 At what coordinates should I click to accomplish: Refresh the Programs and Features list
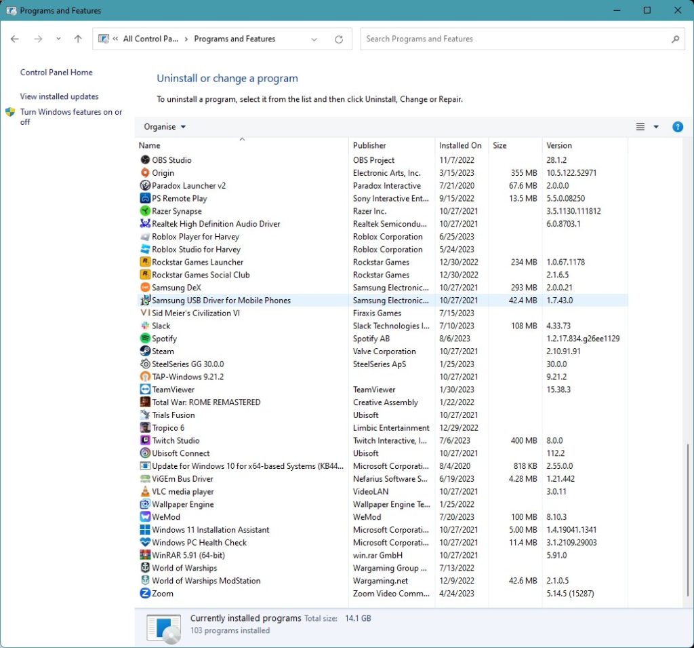339,39
